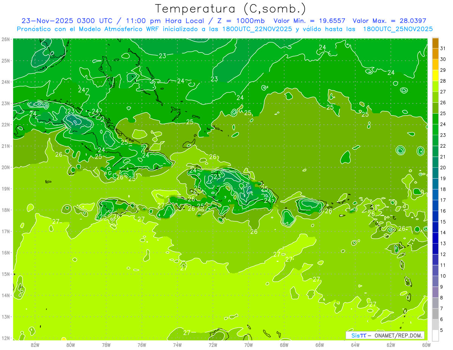Click the "20N" latitude axis label

(x=6, y=167)
